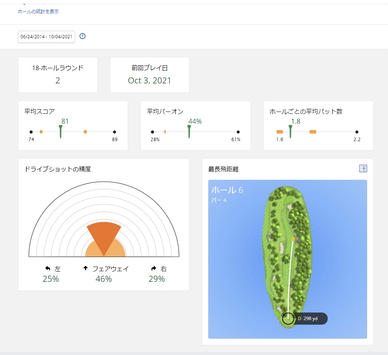The image size is (388, 355).
Task: Open the date range picker 06/24/2014 - 10/04/2021
Action: [46, 37]
